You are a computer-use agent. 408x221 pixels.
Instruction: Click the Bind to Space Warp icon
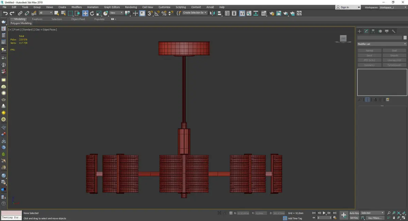[34, 13]
